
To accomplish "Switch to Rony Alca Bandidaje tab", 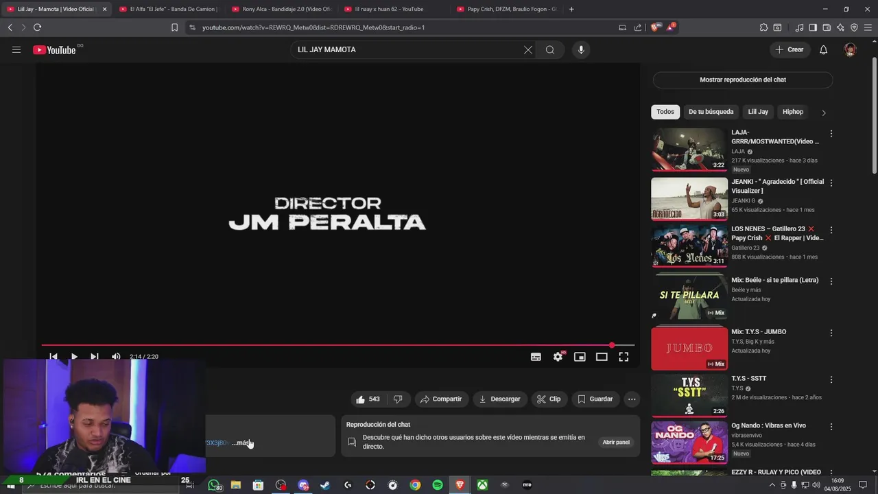I will [x=281, y=9].
